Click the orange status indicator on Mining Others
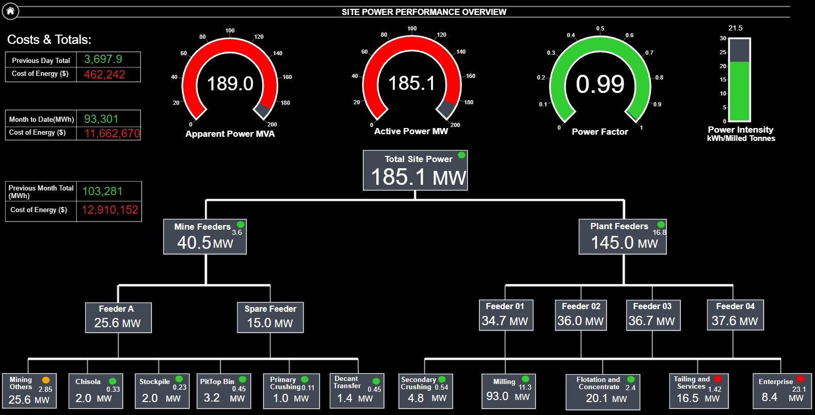 pos(46,380)
